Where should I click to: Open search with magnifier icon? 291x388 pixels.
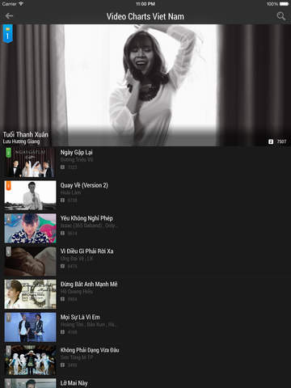point(281,16)
